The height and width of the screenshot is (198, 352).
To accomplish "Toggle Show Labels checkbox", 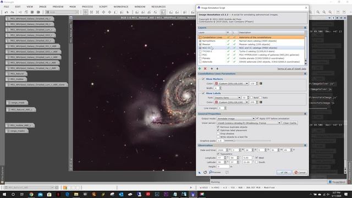I will pyautogui.click(x=203, y=93).
